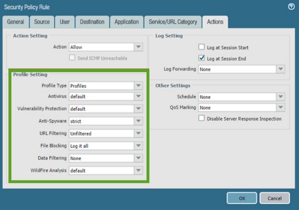299x210 pixels.
Task: Go to the Destination tab
Action: [x=92, y=22]
